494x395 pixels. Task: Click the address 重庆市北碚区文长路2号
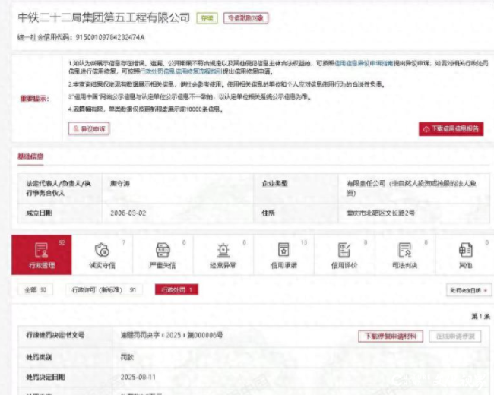pyautogui.click(x=381, y=213)
